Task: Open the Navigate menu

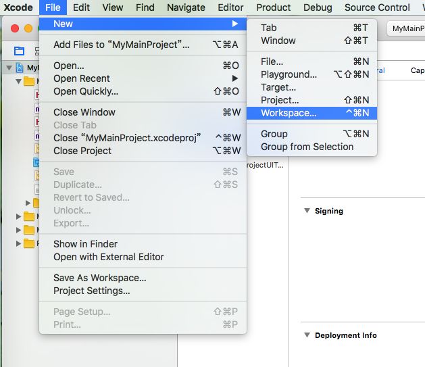Action: (186, 7)
